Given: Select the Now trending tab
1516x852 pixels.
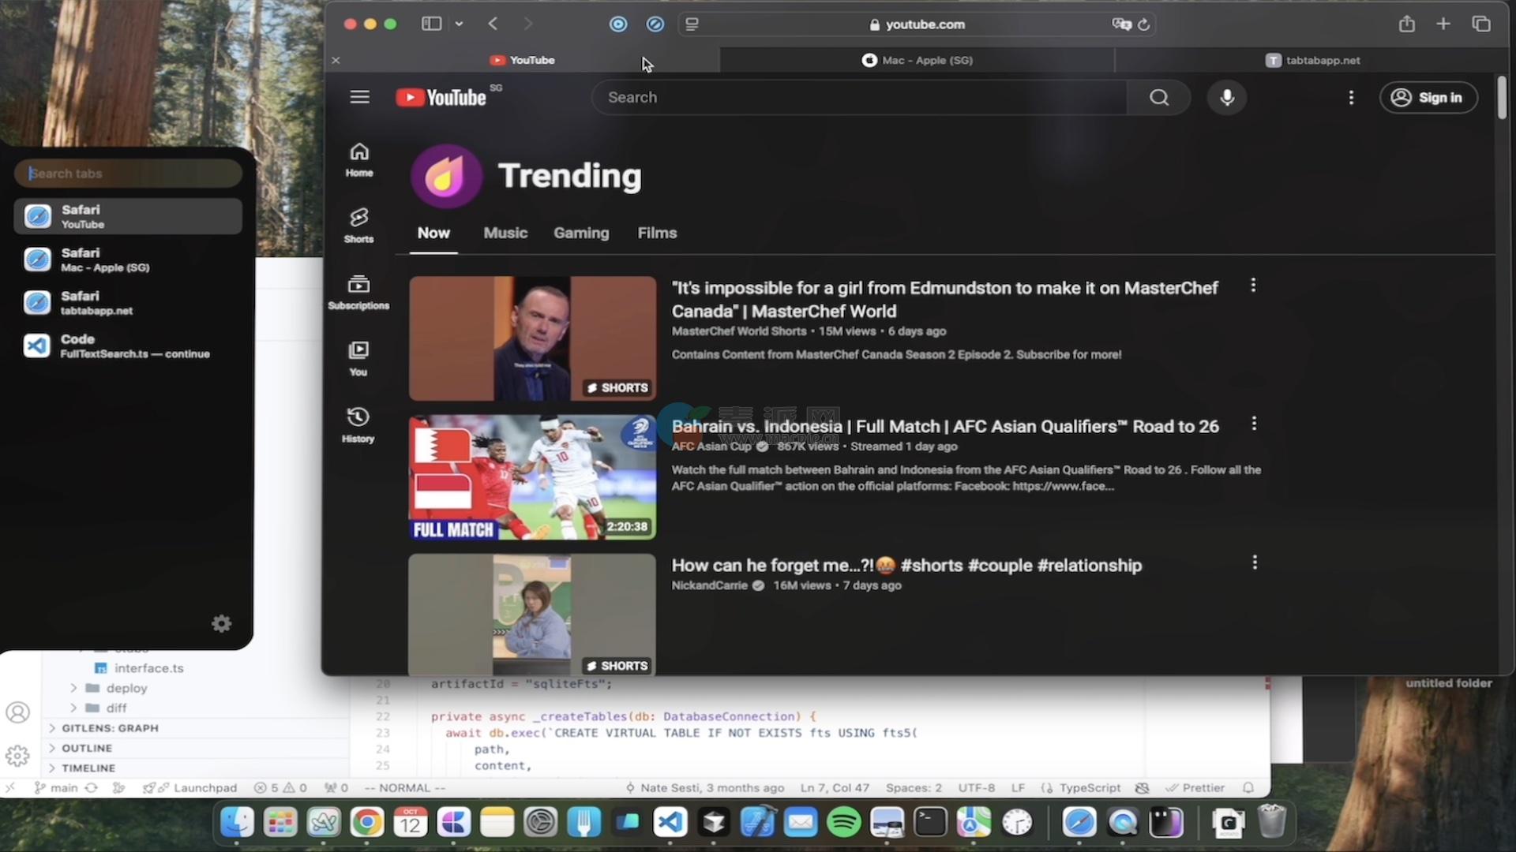Looking at the screenshot, I should point(433,233).
